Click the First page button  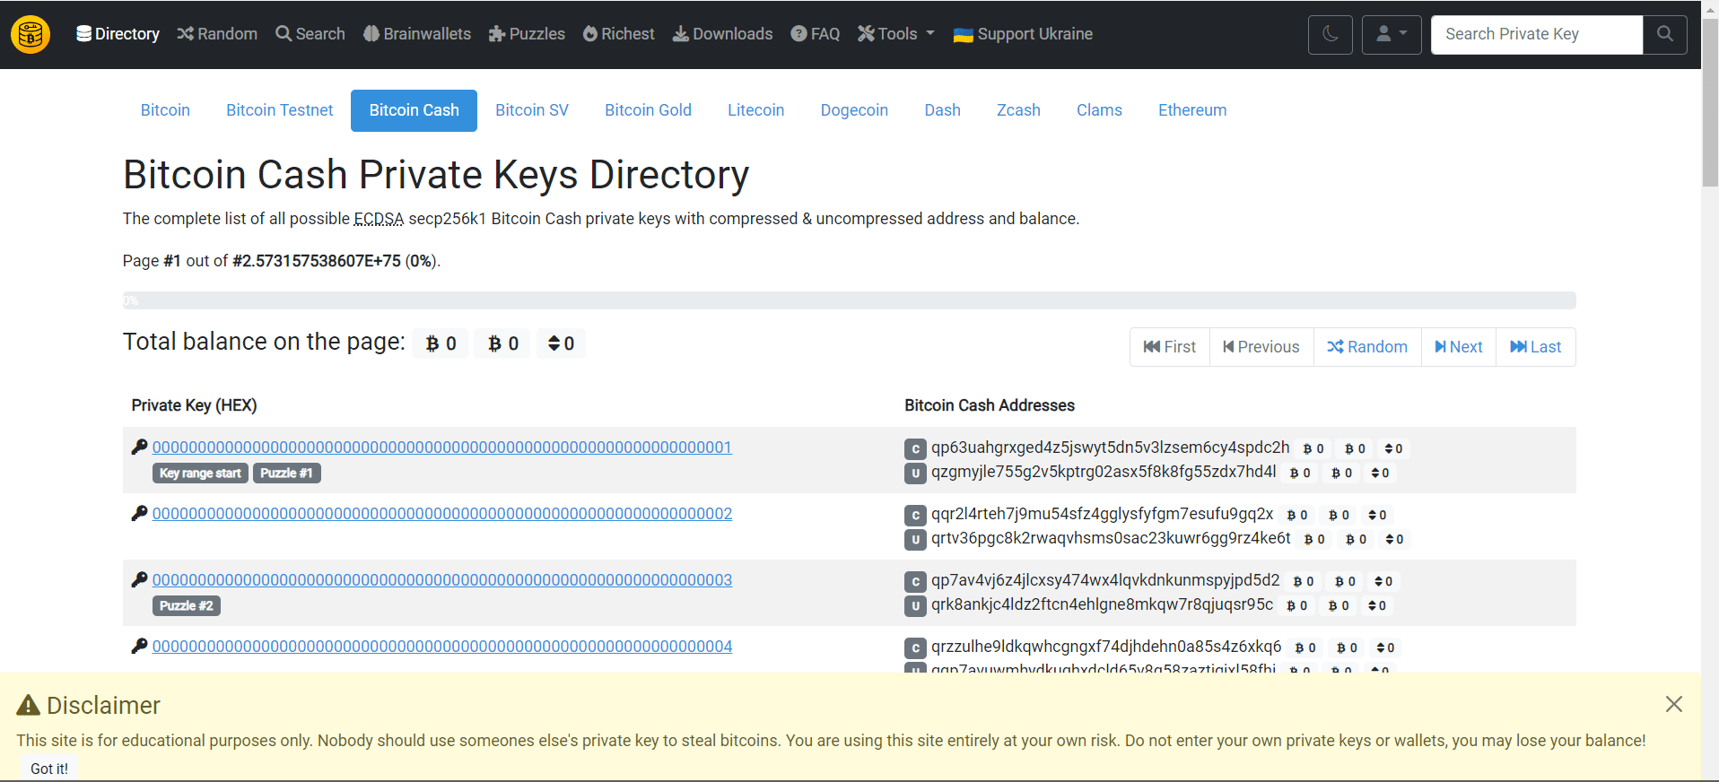(x=1170, y=347)
